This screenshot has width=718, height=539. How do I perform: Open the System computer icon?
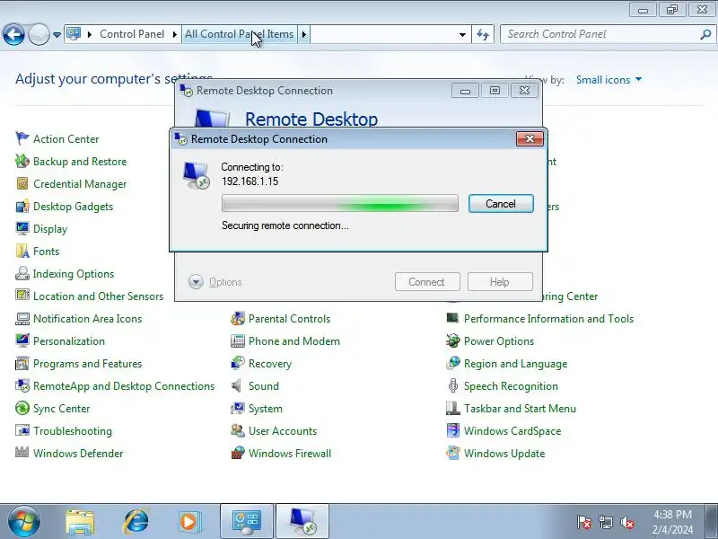(238, 408)
